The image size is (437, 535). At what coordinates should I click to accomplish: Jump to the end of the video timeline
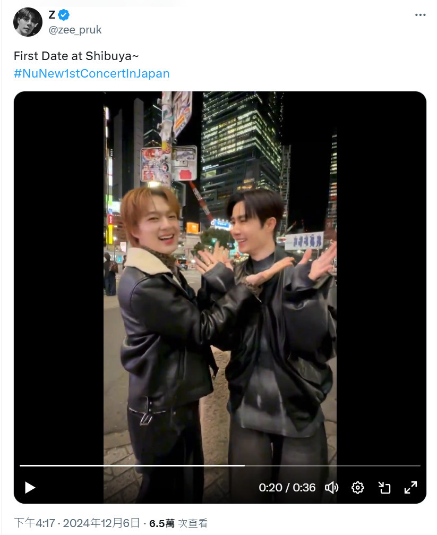[419, 465]
